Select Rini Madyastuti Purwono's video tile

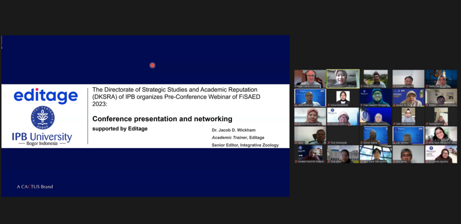(375, 116)
